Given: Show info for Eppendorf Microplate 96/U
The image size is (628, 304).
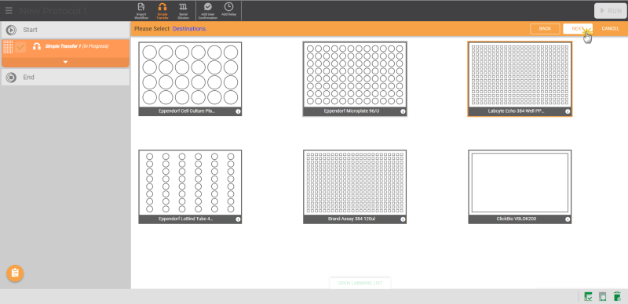Looking at the screenshot, I should [x=403, y=111].
